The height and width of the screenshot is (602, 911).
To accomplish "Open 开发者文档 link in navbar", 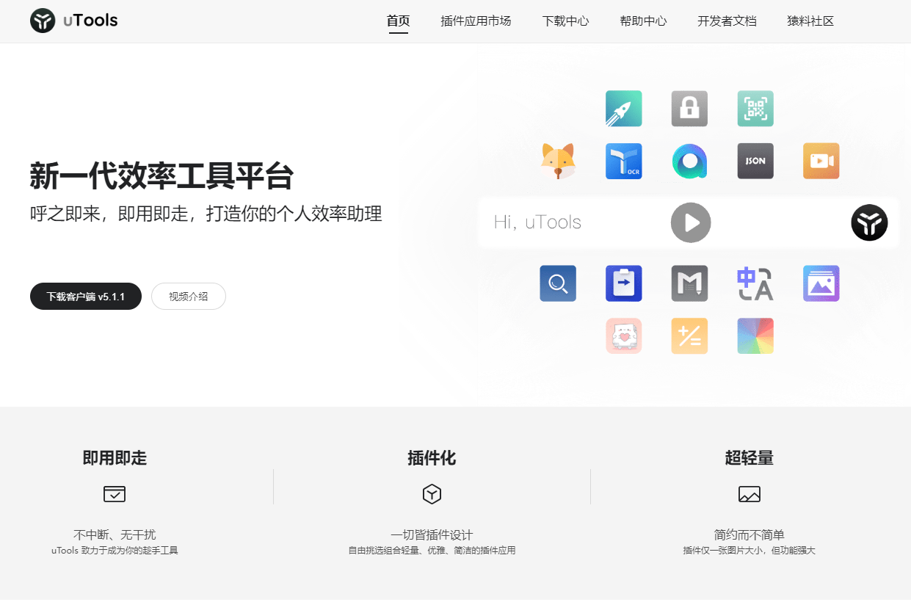I will coord(727,21).
